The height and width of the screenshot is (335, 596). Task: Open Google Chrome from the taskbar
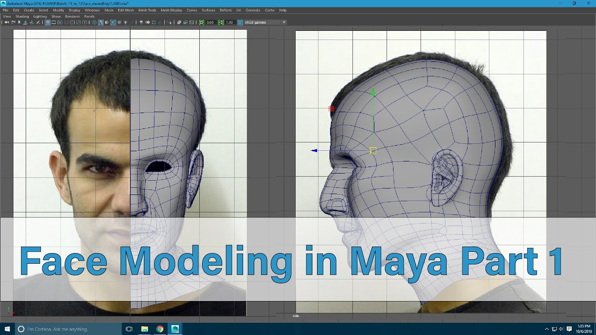point(160,329)
